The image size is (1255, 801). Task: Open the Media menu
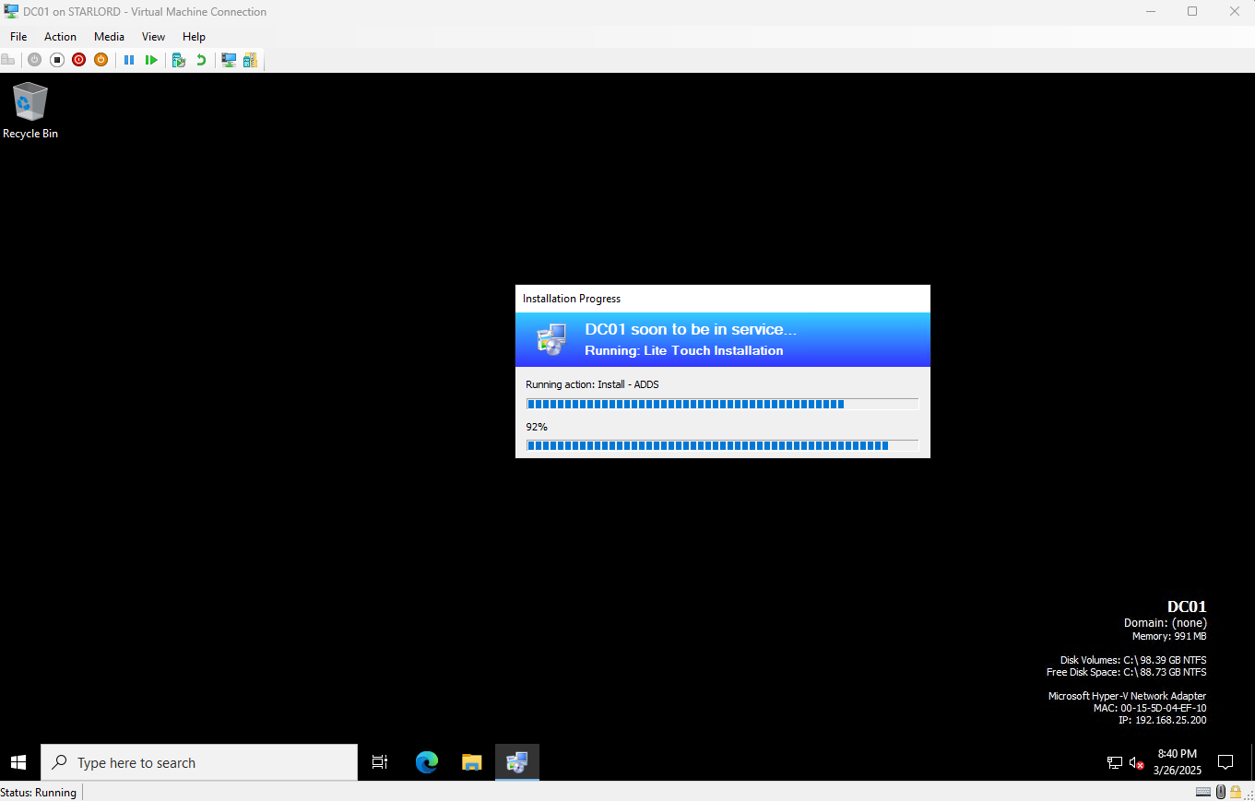click(109, 37)
